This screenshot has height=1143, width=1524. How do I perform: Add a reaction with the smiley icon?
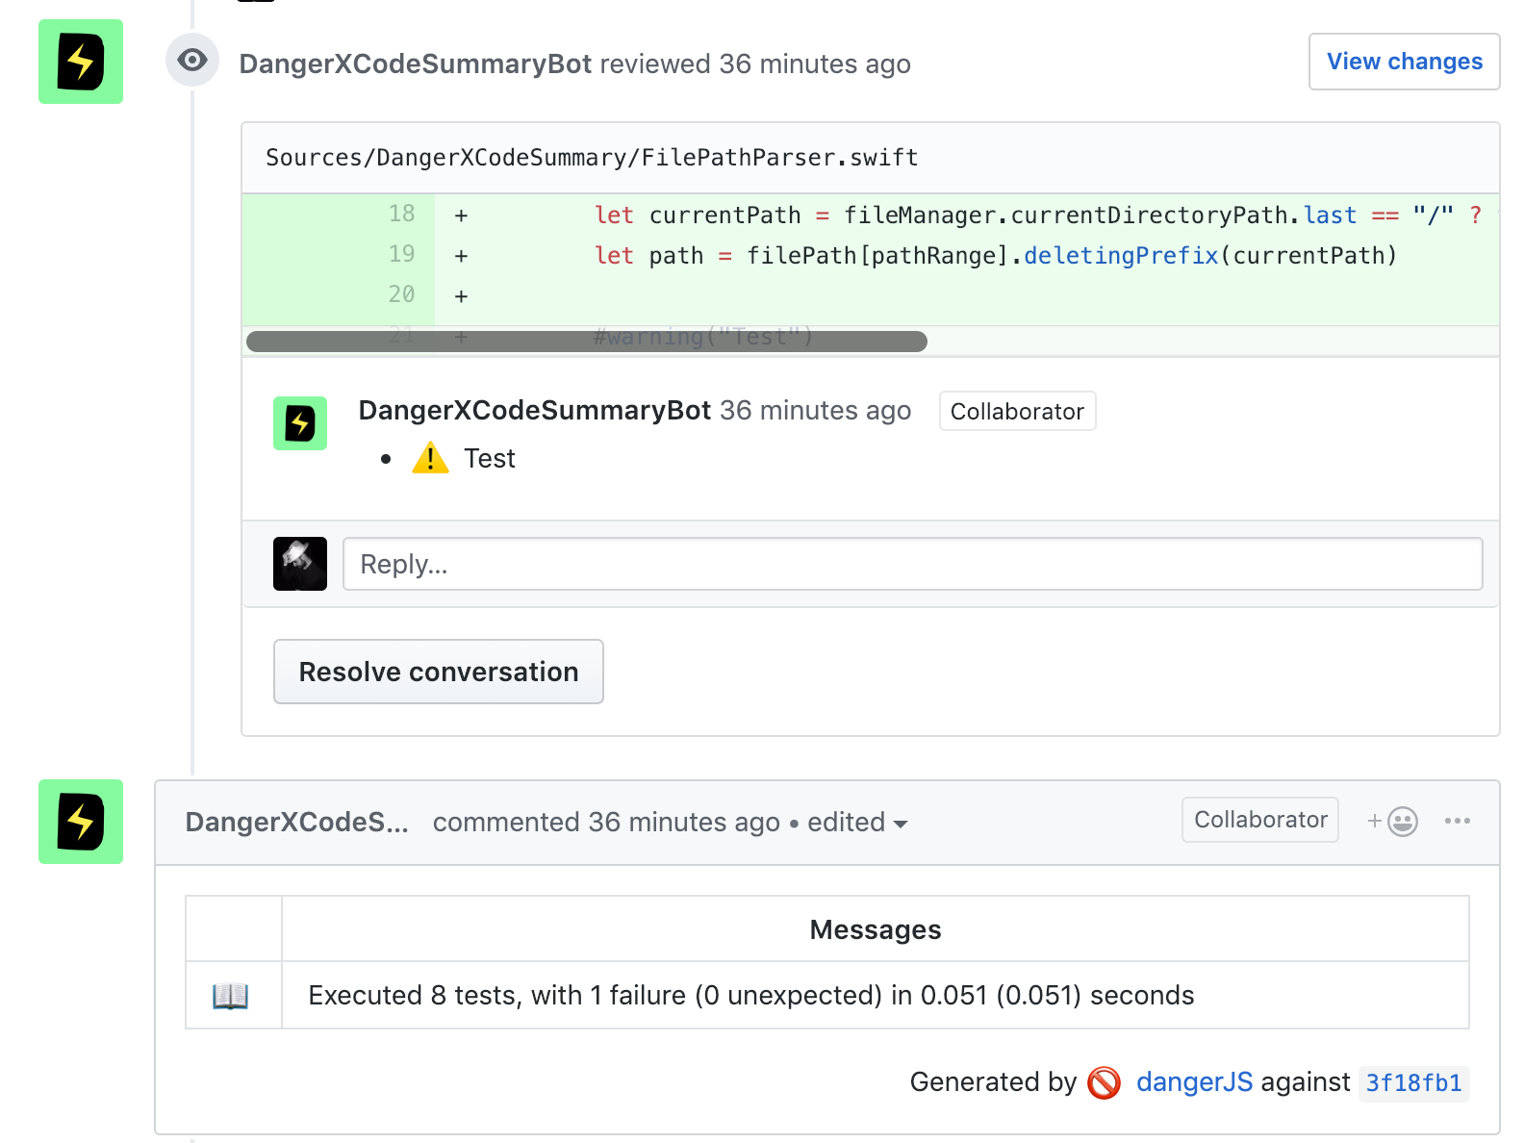coord(1392,821)
